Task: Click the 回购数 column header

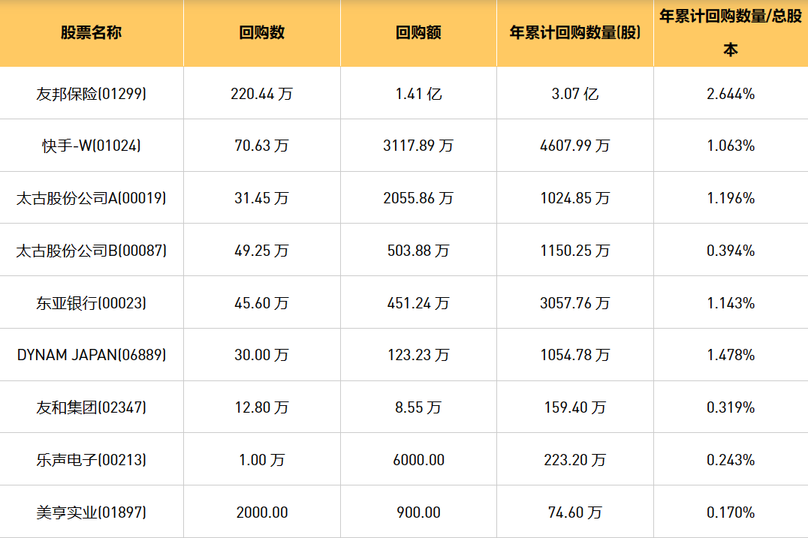Action: (x=261, y=33)
